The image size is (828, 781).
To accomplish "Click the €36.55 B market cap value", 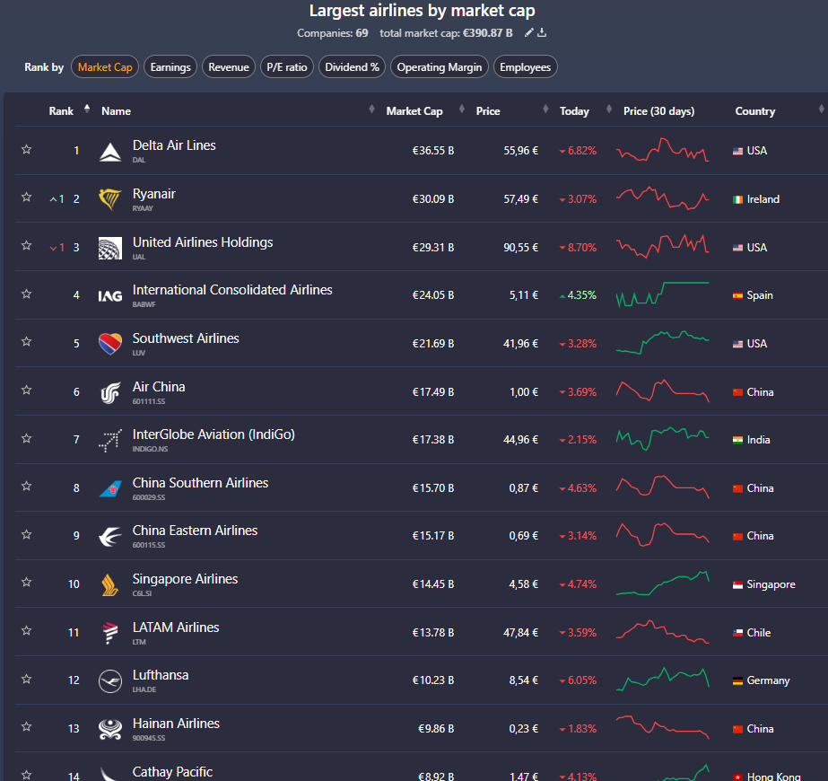I will [433, 151].
